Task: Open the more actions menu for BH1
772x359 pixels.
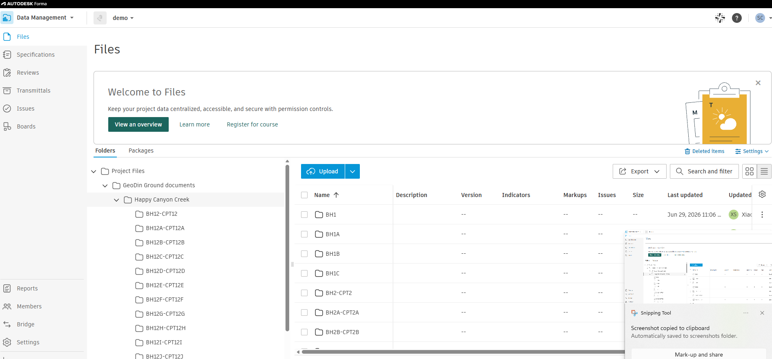Action: pyautogui.click(x=762, y=215)
